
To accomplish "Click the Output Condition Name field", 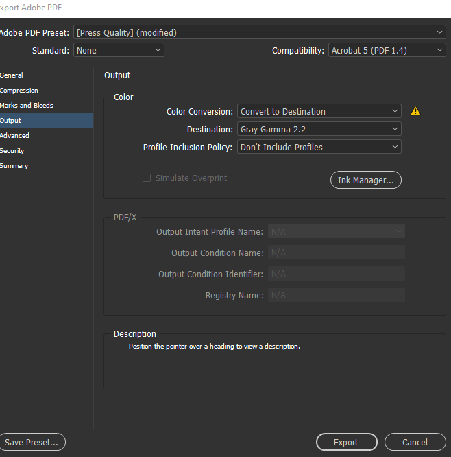I will (337, 253).
